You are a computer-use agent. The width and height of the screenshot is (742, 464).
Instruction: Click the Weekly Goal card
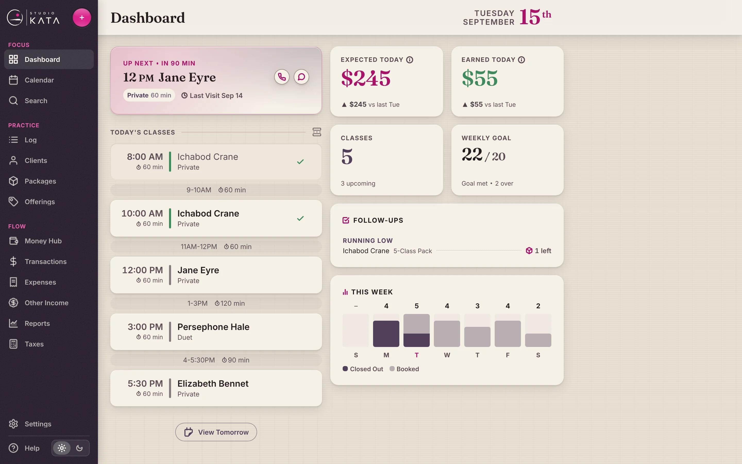point(507,160)
